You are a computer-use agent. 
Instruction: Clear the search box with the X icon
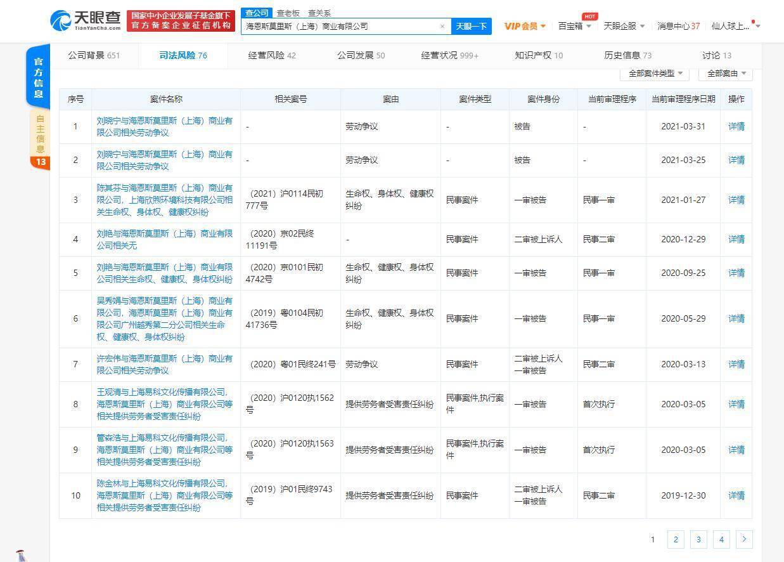point(442,26)
